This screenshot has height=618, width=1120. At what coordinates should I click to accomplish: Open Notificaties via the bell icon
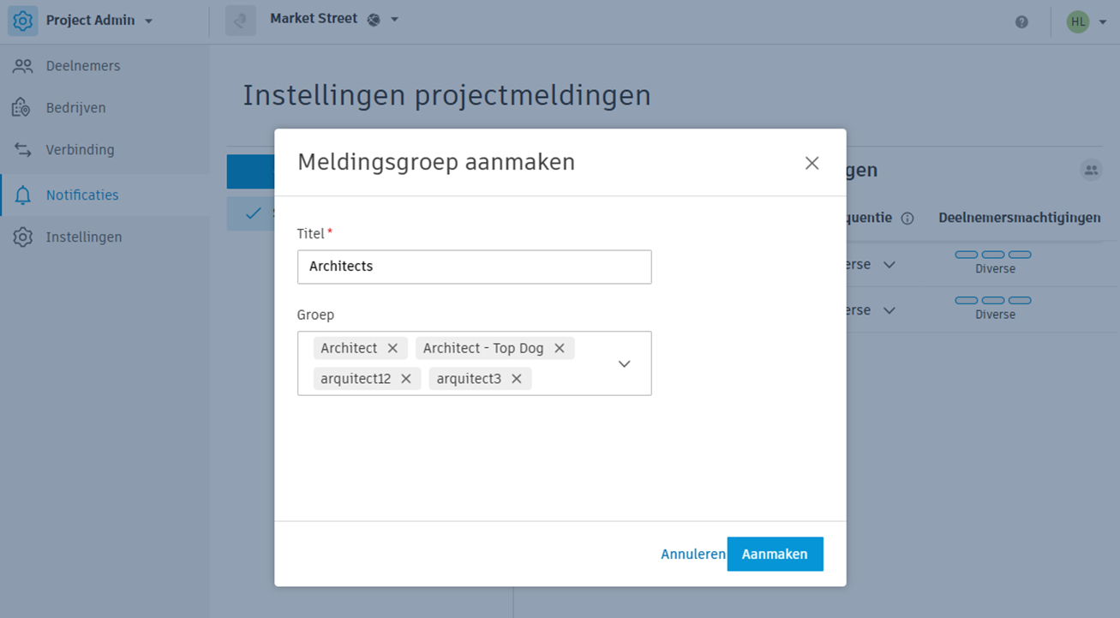(21, 195)
